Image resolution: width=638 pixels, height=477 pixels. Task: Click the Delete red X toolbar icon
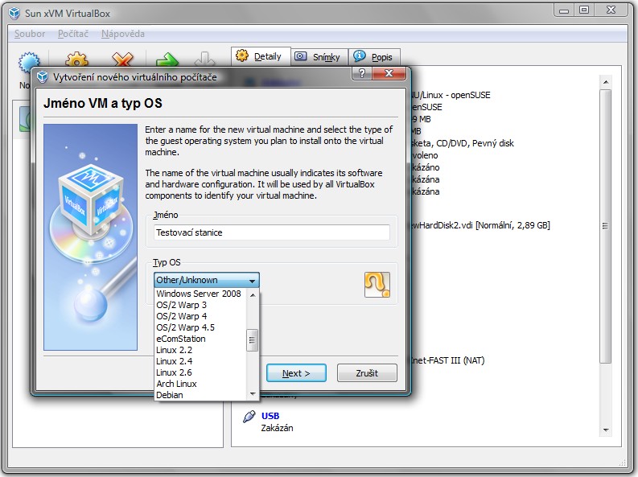click(x=123, y=60)
